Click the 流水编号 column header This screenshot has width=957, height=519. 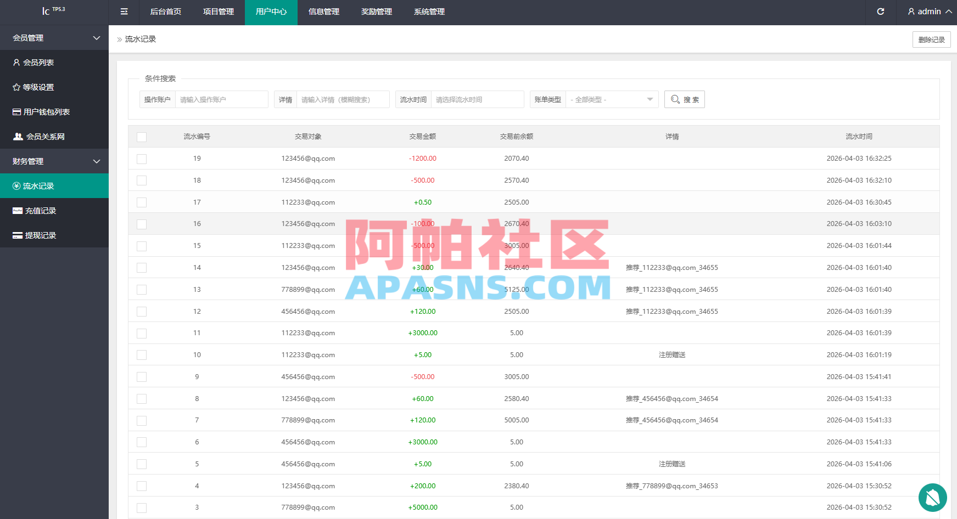click(x=197, y=137)
